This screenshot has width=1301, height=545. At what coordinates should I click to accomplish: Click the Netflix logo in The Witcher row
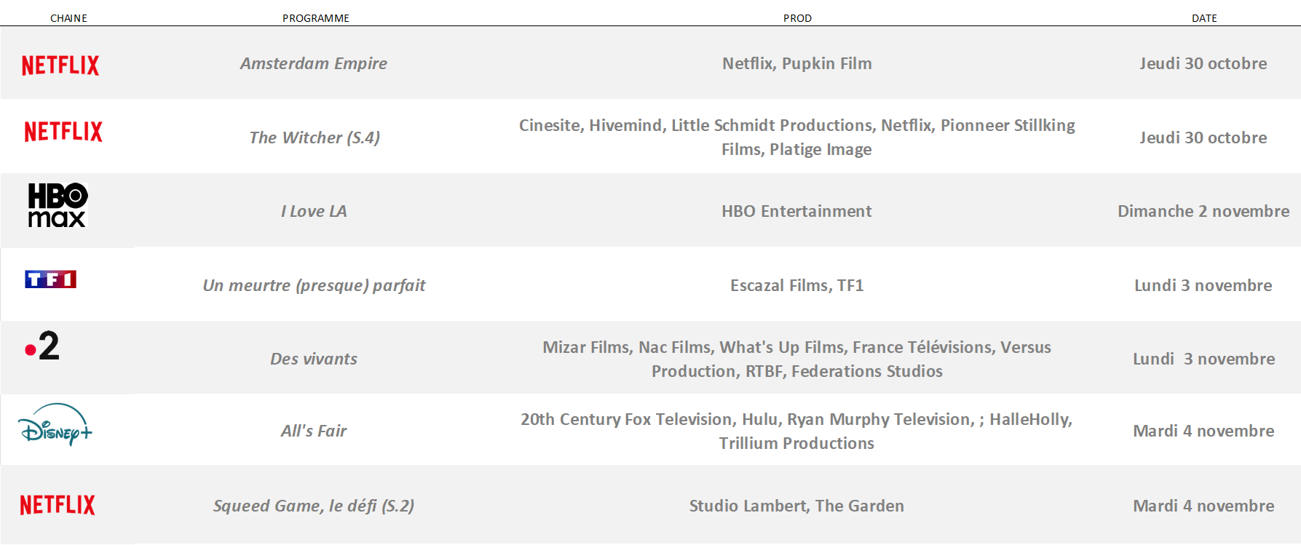63,132
